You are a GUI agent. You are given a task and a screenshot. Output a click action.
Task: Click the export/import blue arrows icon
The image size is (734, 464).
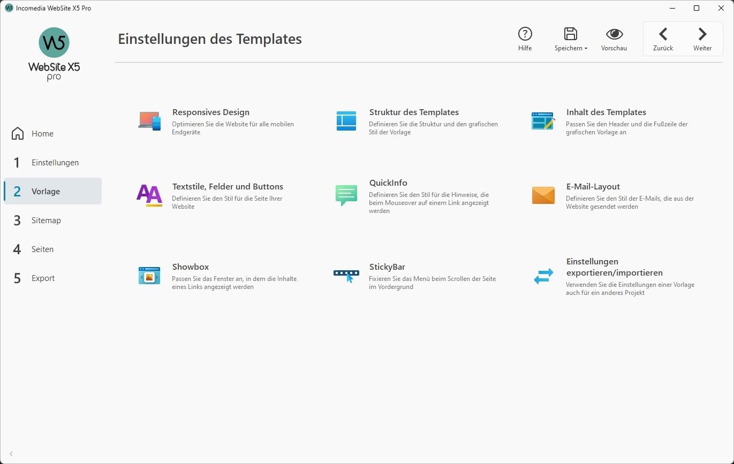(543, 276)
